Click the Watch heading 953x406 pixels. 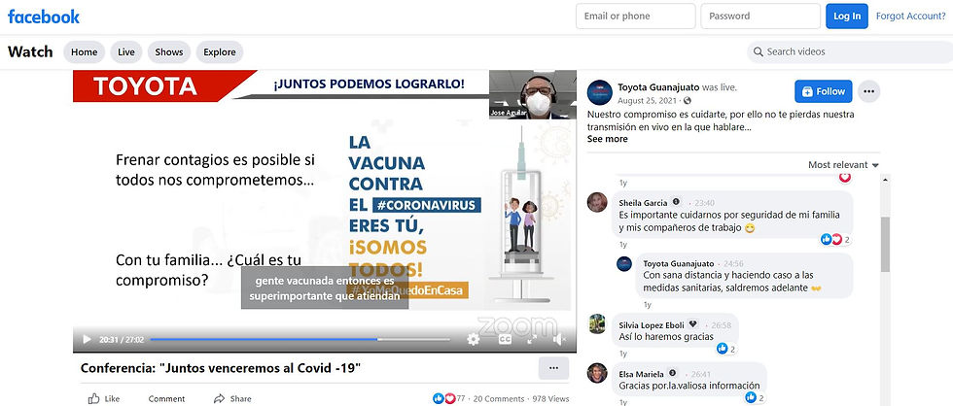click(30, 52)
